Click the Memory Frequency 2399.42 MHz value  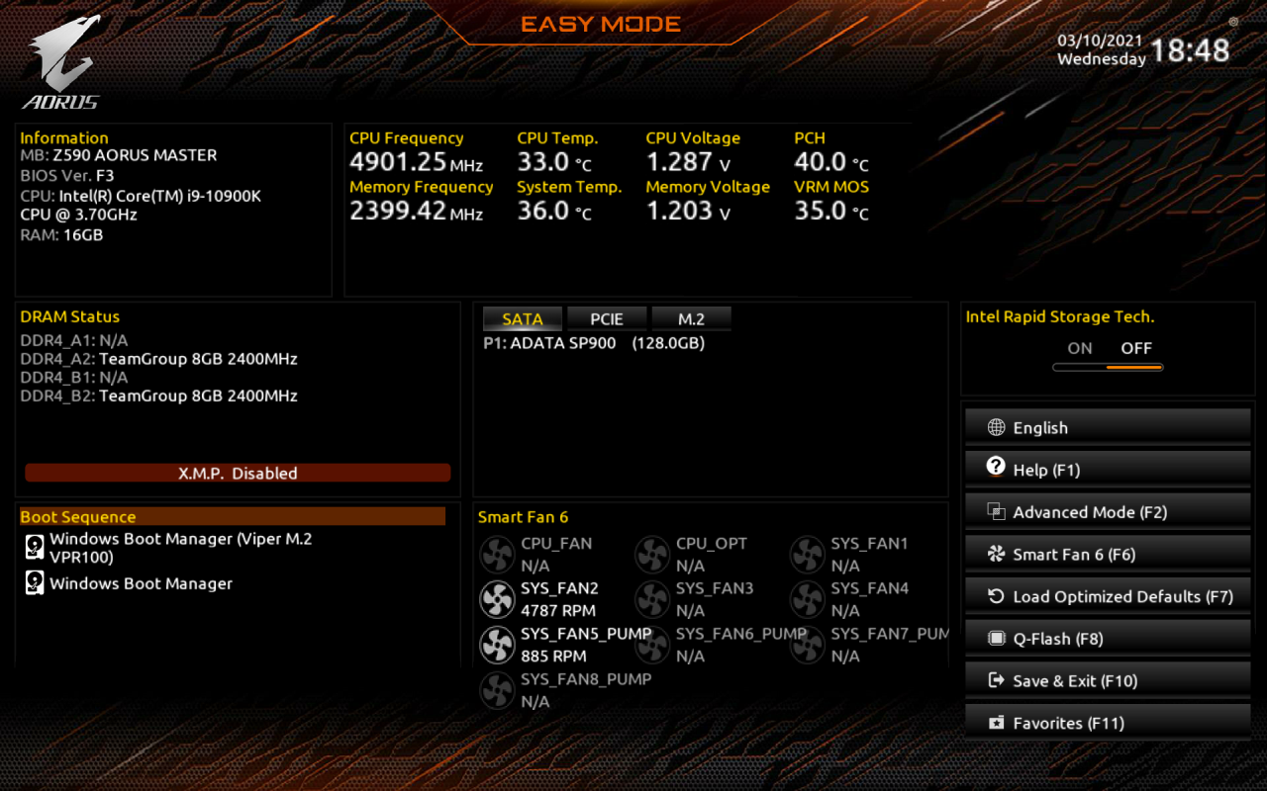(x=416, y=211)
